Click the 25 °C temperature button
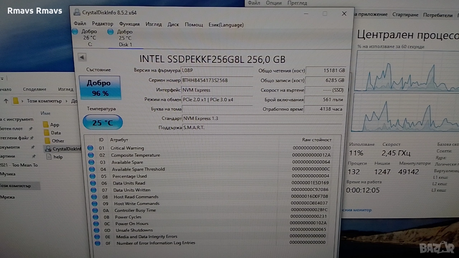Image resolution: width=459 pixels, height=258 pixels. coord(102,123)
